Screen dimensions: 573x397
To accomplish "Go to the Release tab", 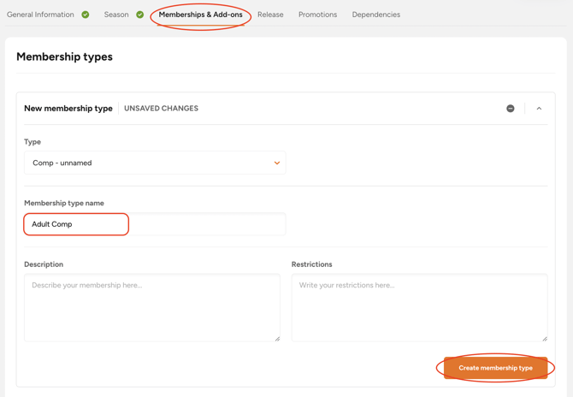I will [270, 15].
